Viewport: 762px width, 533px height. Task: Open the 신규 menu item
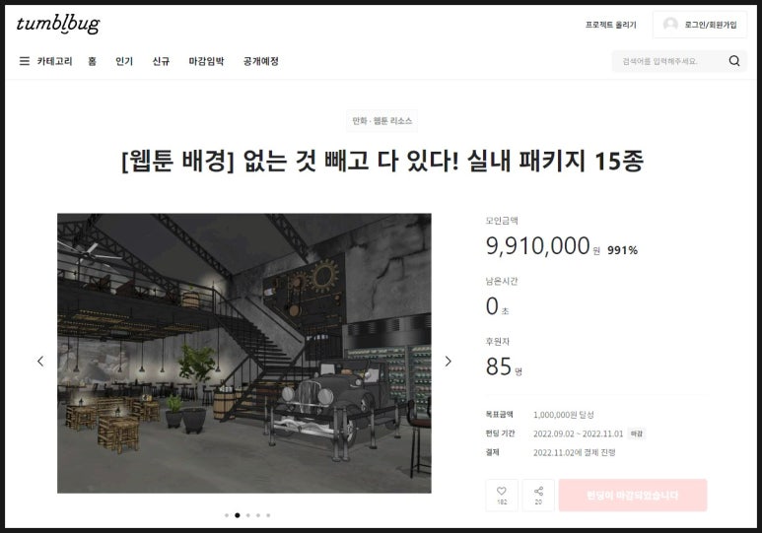(161, 61)
